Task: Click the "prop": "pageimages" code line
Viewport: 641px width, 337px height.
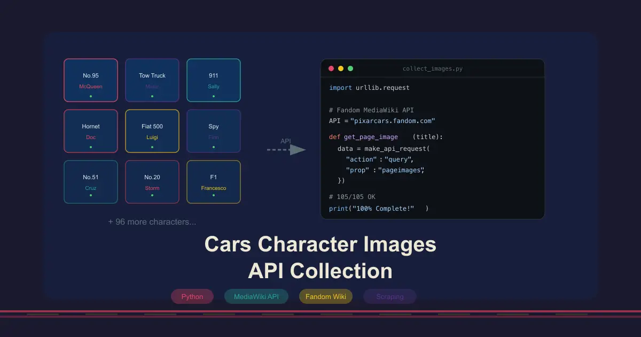Action: (x=385, y=170)
